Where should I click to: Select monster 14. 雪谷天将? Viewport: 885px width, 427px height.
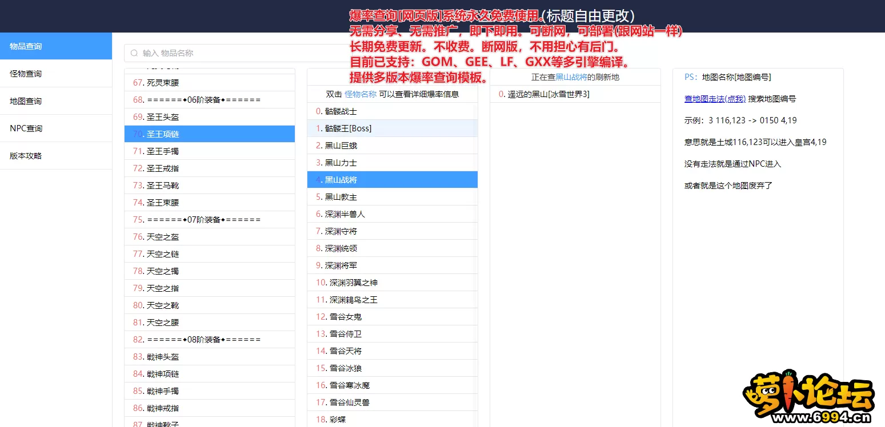click(x=393, y=351)
